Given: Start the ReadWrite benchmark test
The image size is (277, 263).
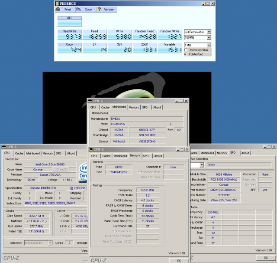Looking at the screenshot, I should click(70, 35).
